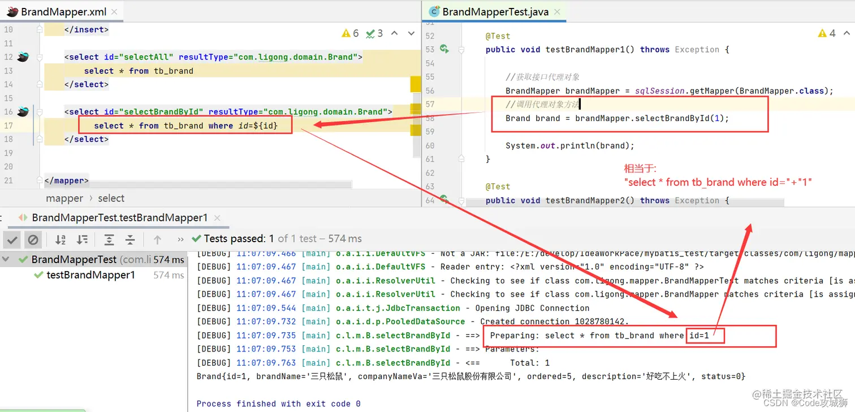Toggle Show Passed tests button
The image size is (855, 412).
point(12,239)
